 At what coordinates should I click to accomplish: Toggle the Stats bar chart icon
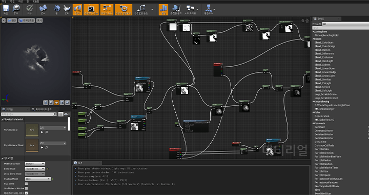[x=163, y=9]
